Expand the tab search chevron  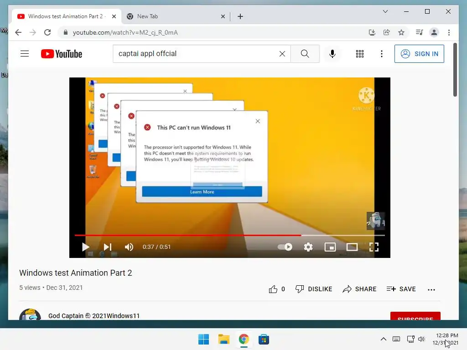385,11
